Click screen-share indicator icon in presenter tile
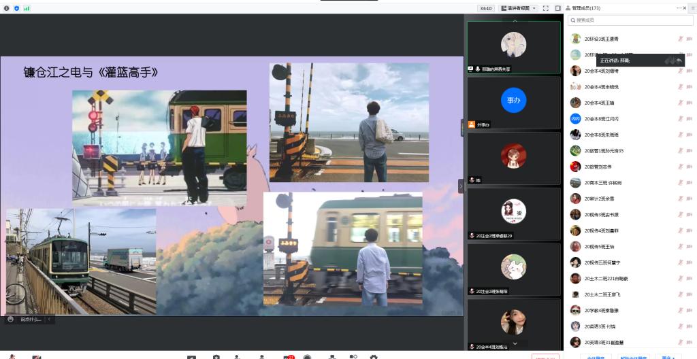697x359 pixels. point(471,69)
